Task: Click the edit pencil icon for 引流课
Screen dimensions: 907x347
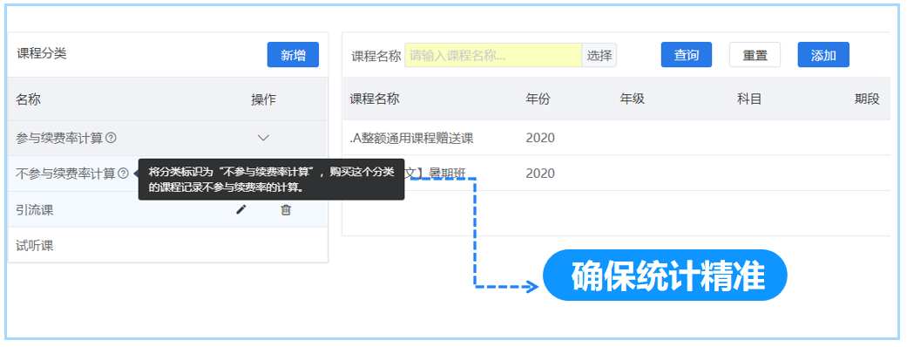Action: click(241, 210)
